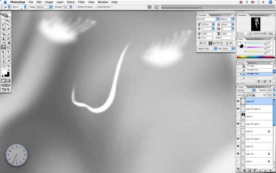
Task: Toggle Faux Bold in Character panel
Action: tap(201, 43)
